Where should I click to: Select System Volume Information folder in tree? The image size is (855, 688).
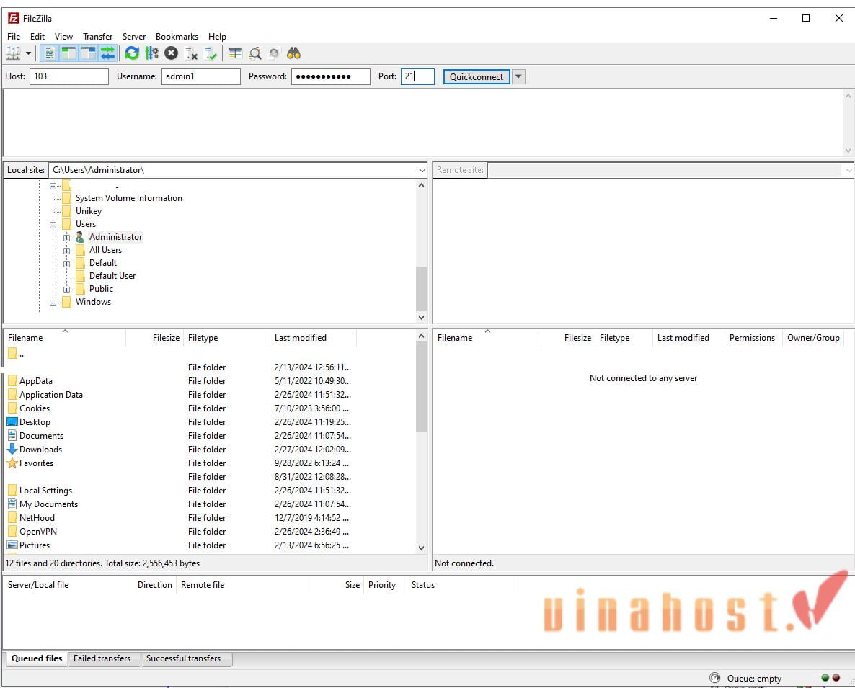pos(129,198)
